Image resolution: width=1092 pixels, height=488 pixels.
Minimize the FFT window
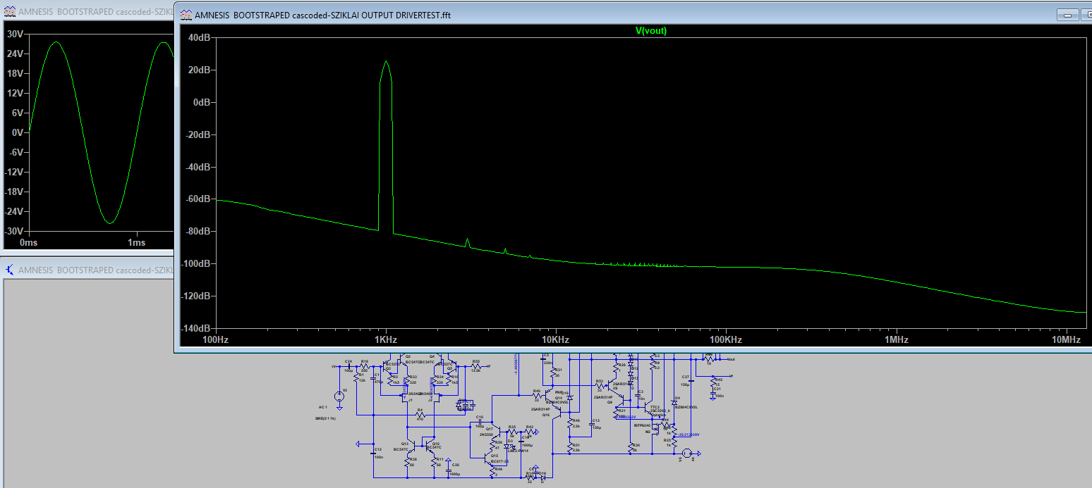click(x=1067, y=15)
